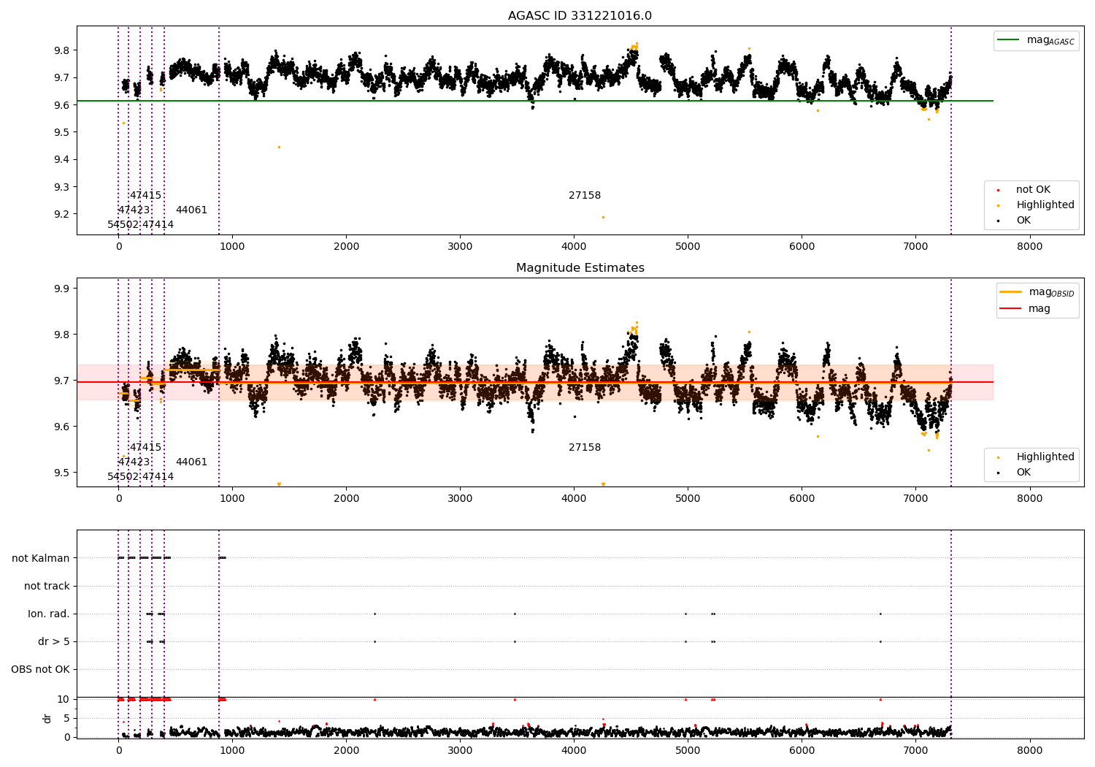Click 'not OK' in the top plot legend

tap(1033, 190)
